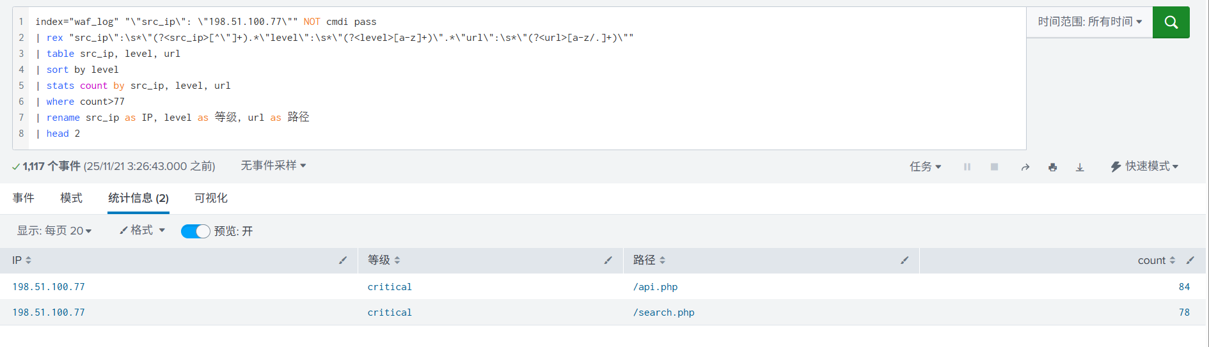This screenshot has height=347, width=1209.
Task: Click the /api.php path link
Action: (655, 287)
